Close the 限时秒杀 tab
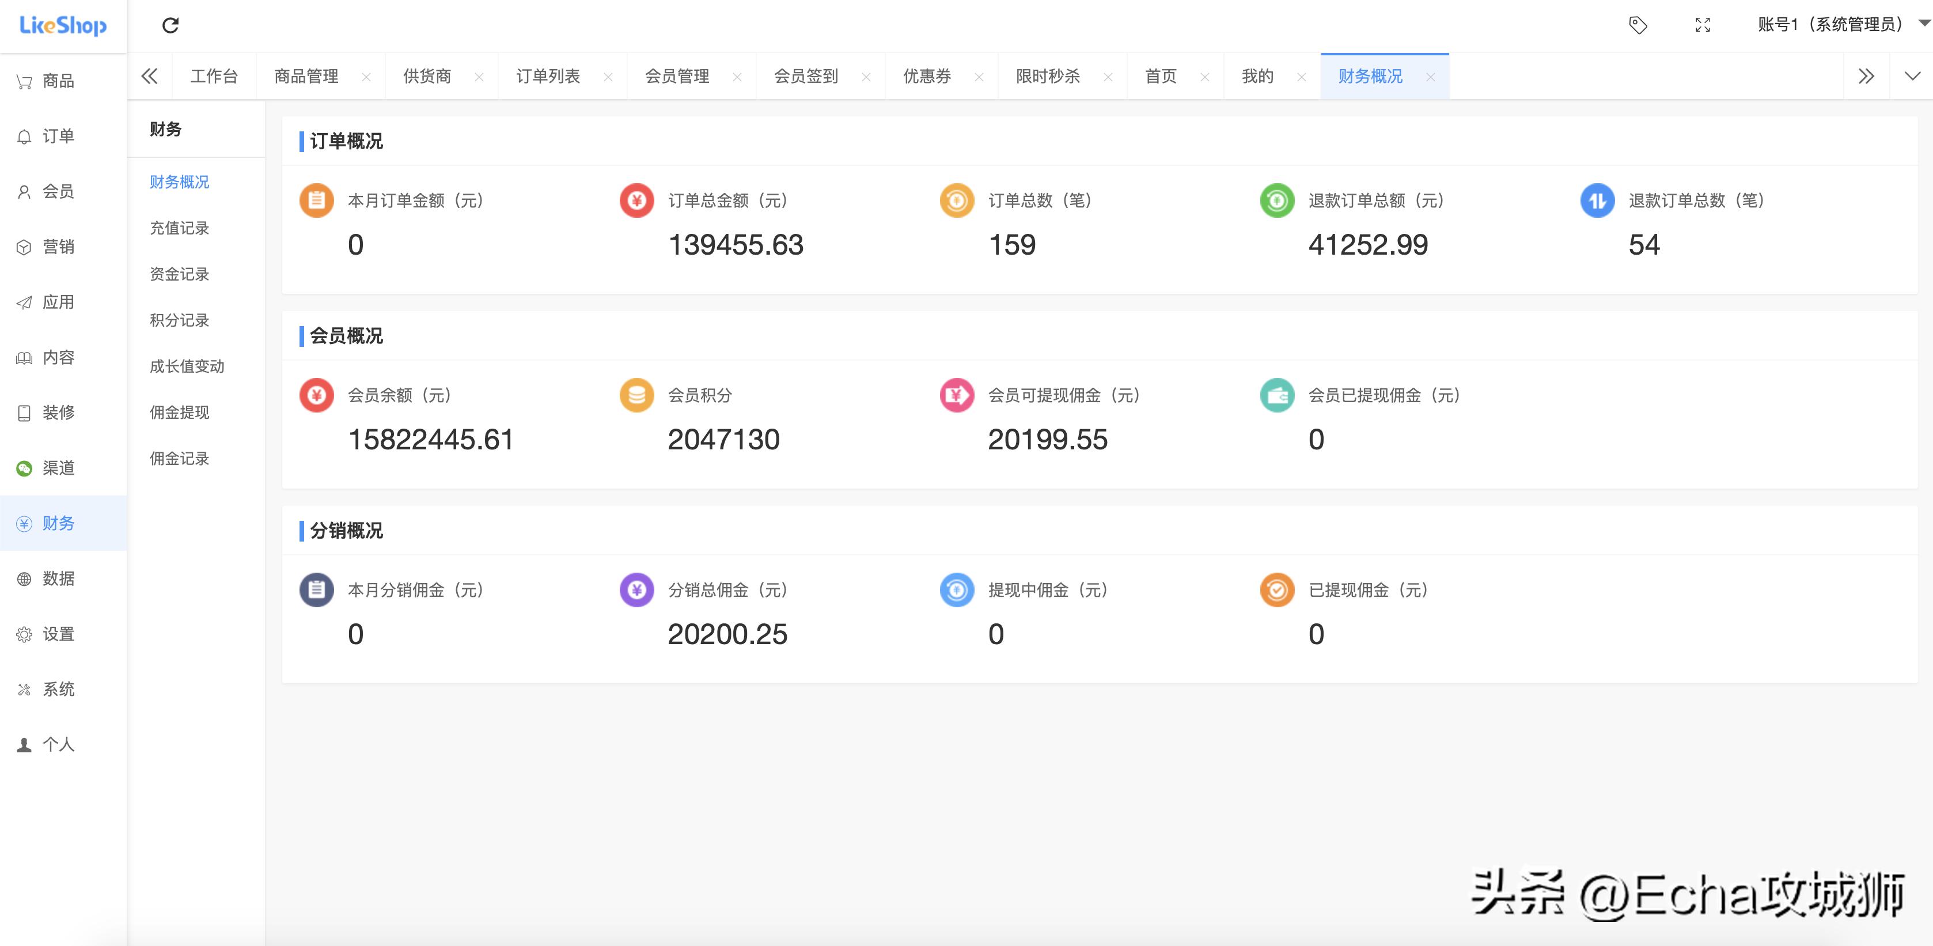The image size is (1933, 946). point(1108,76)
